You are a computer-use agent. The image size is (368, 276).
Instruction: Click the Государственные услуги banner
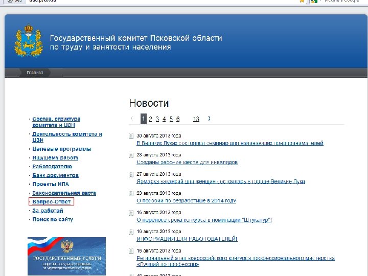point(66,256)
